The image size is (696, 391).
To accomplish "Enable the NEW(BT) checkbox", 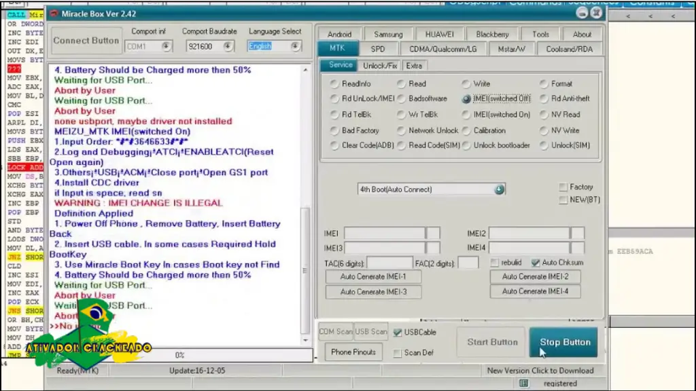I will pos(563,200).
